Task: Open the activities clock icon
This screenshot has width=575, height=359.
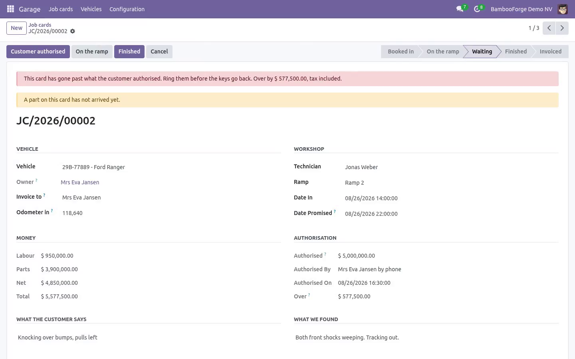Action: click(477, 9)
